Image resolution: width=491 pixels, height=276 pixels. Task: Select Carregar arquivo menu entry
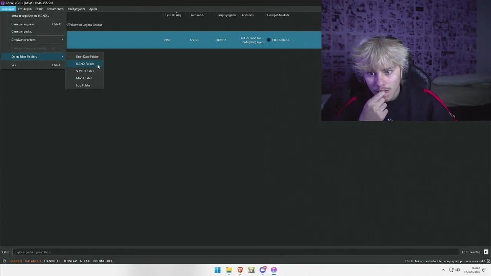pyautogui.click(x=33, y=24)
